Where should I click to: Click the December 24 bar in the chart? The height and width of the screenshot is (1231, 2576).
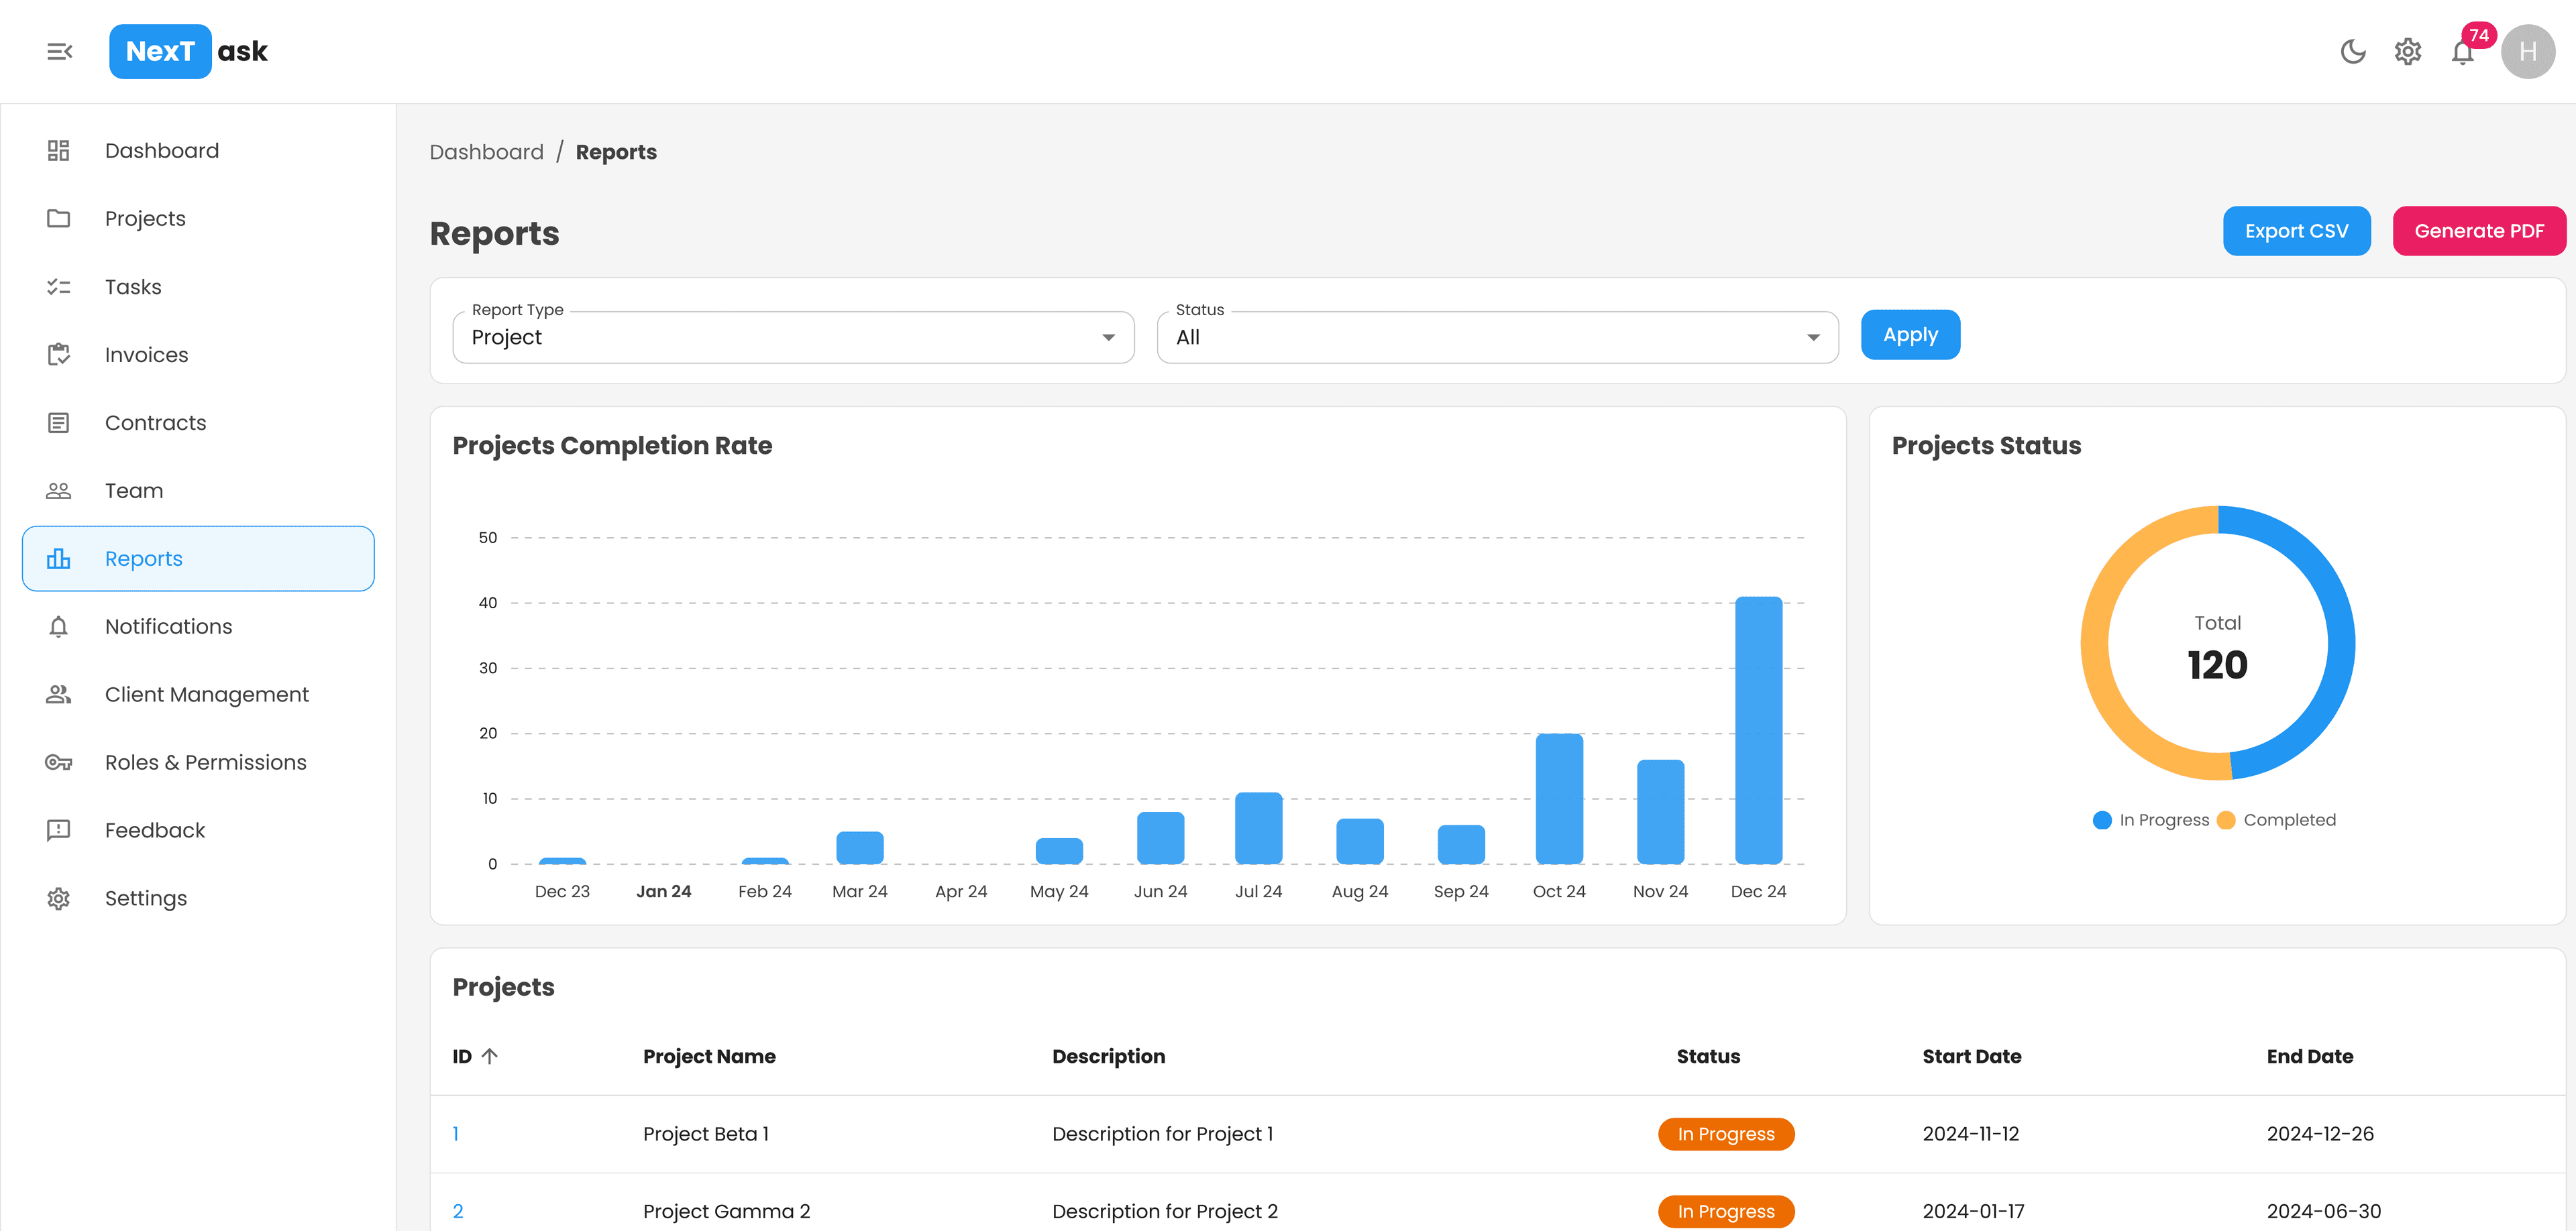[x=1759, y=729]
